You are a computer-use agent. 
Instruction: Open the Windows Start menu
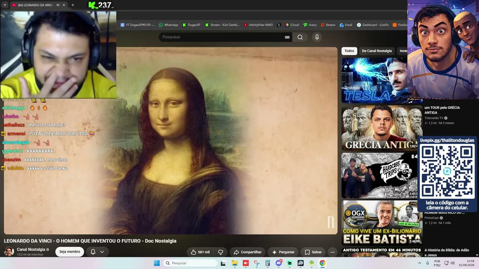pyautogui.click(x=157, y=263)
